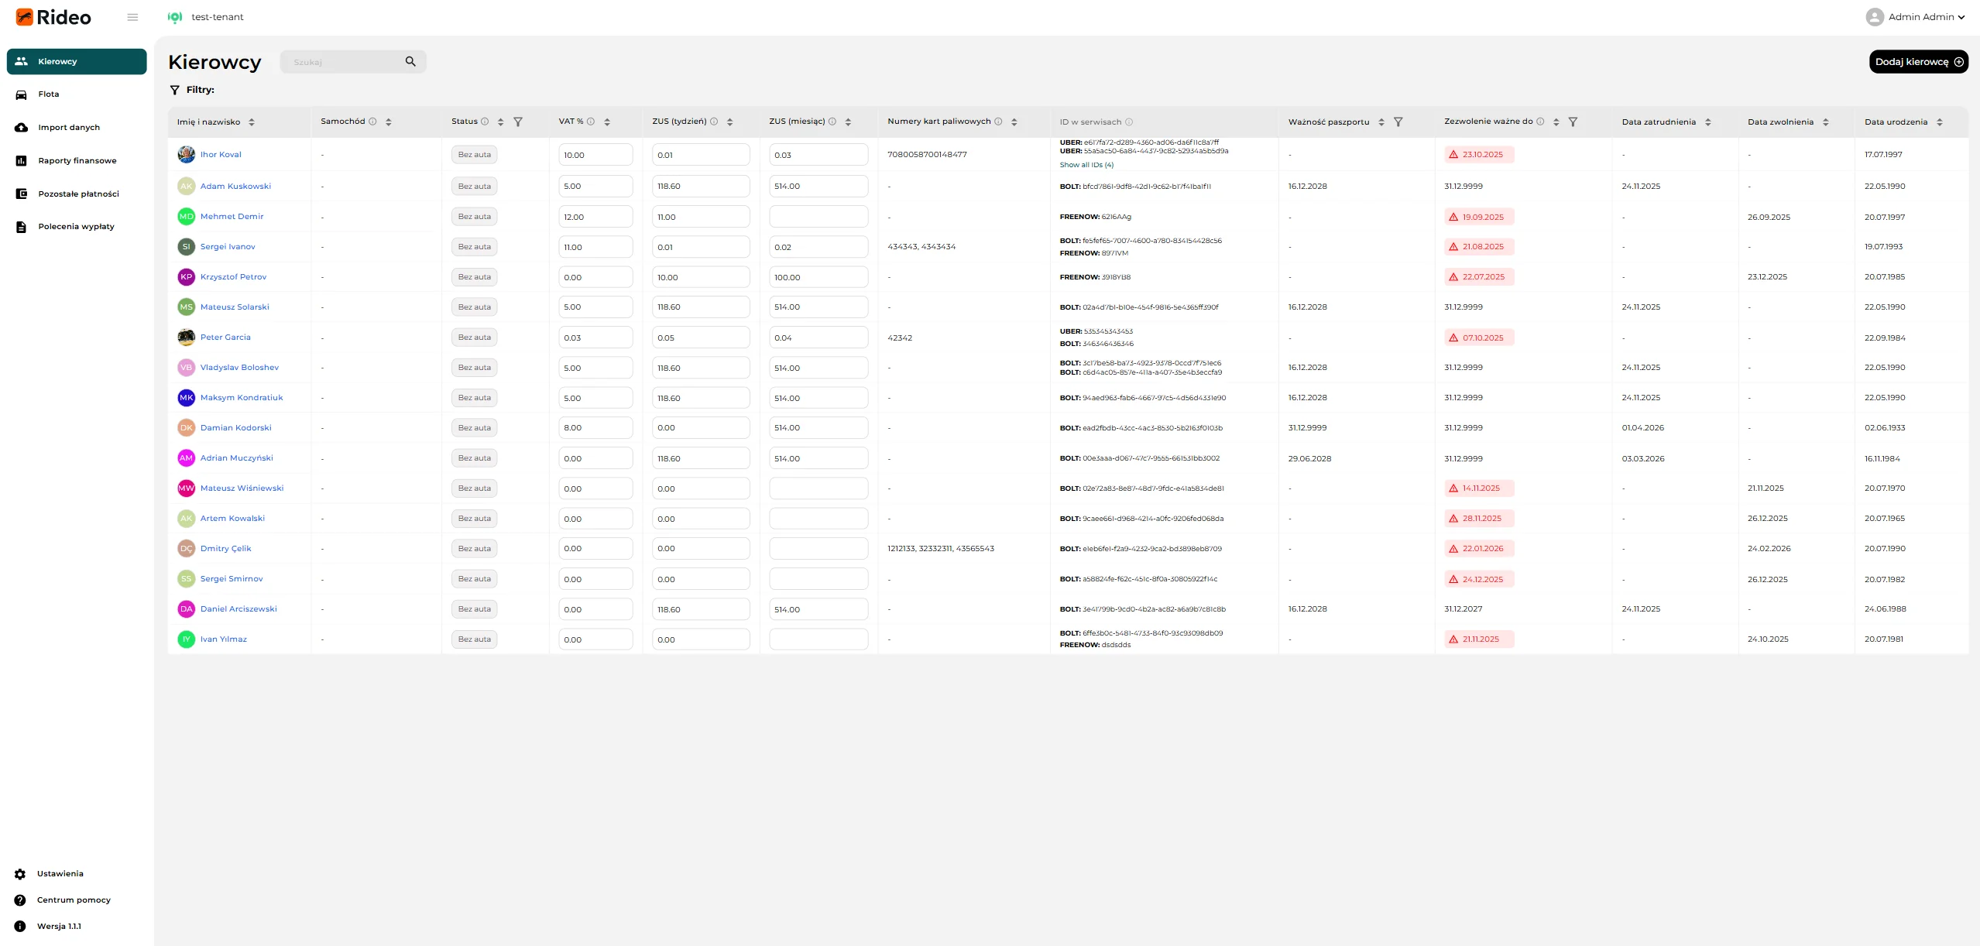The height and width of the screenshot is (946, 1980).
Task: Sort by ZUS (miesiąc) column
Action: click(849, 122)
